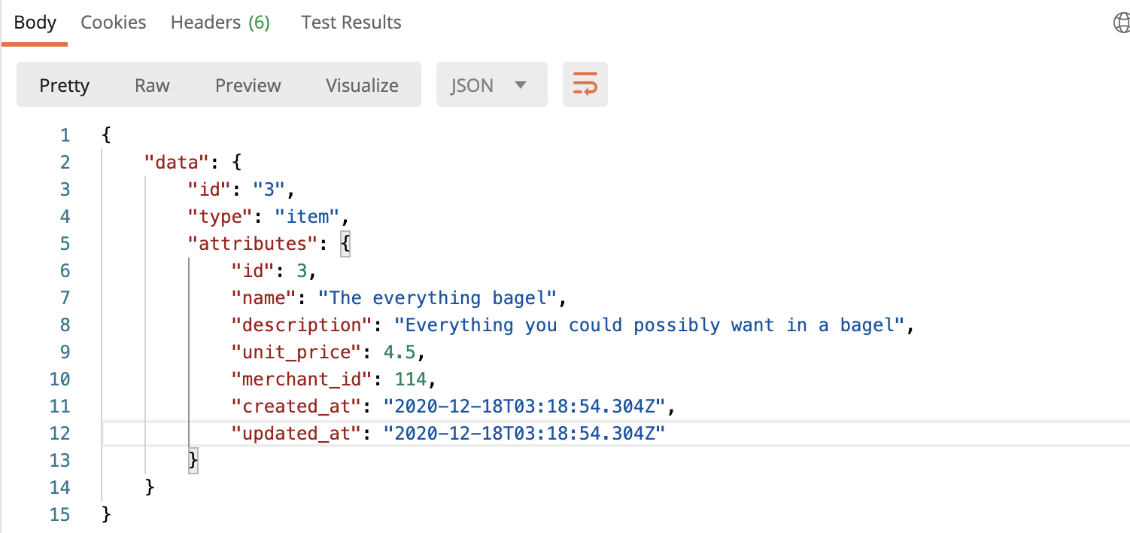Click line number 15 in gutter
1130x533 pixels.
point(60,515)
